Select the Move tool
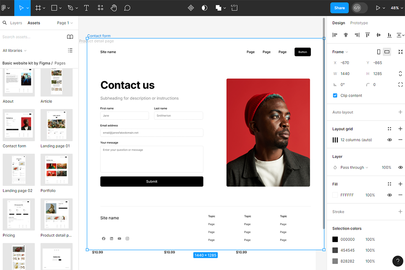This screenshot has height=270, width=405. tap(21, 8)
